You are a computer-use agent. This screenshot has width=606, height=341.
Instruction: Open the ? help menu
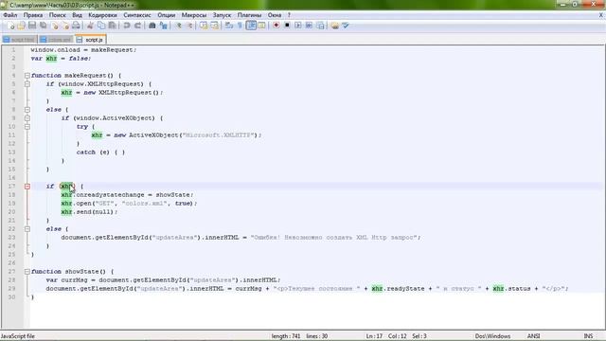coord(289,15)
